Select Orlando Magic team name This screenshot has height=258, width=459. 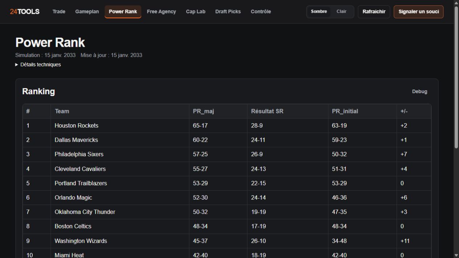pos(73,198)
